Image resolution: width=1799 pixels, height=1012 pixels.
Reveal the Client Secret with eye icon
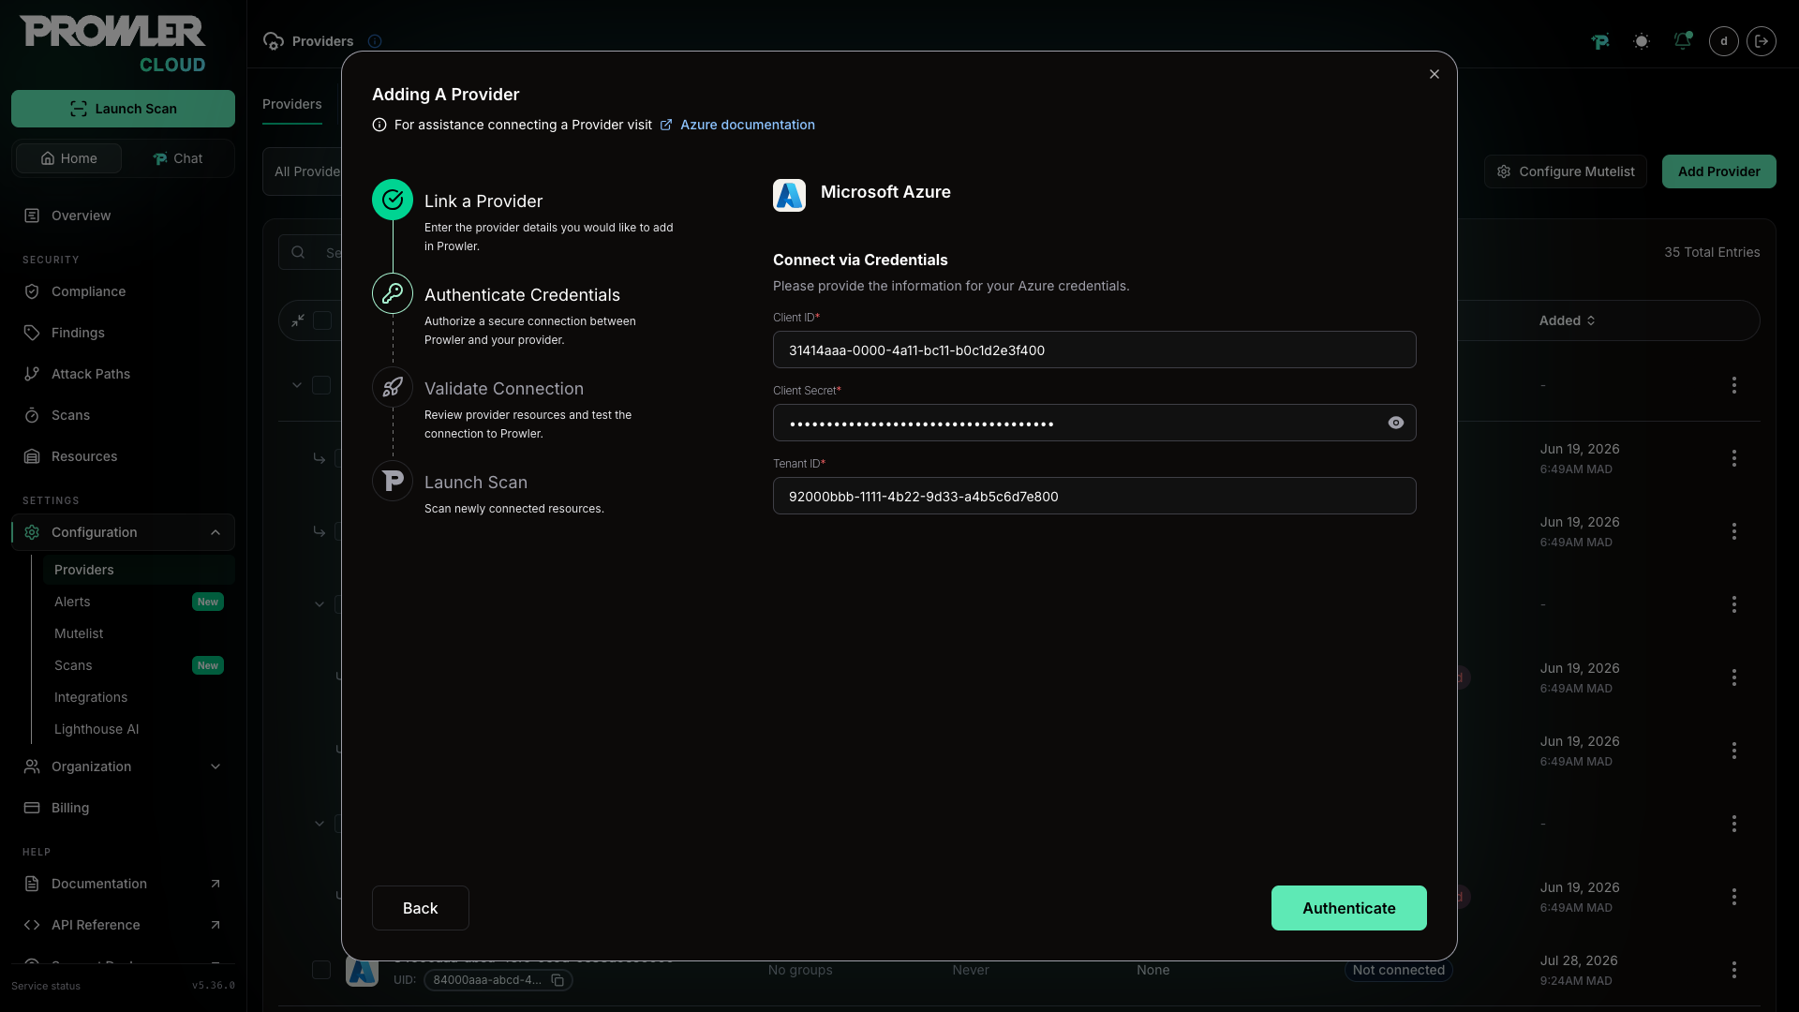tap(1396, 423)
